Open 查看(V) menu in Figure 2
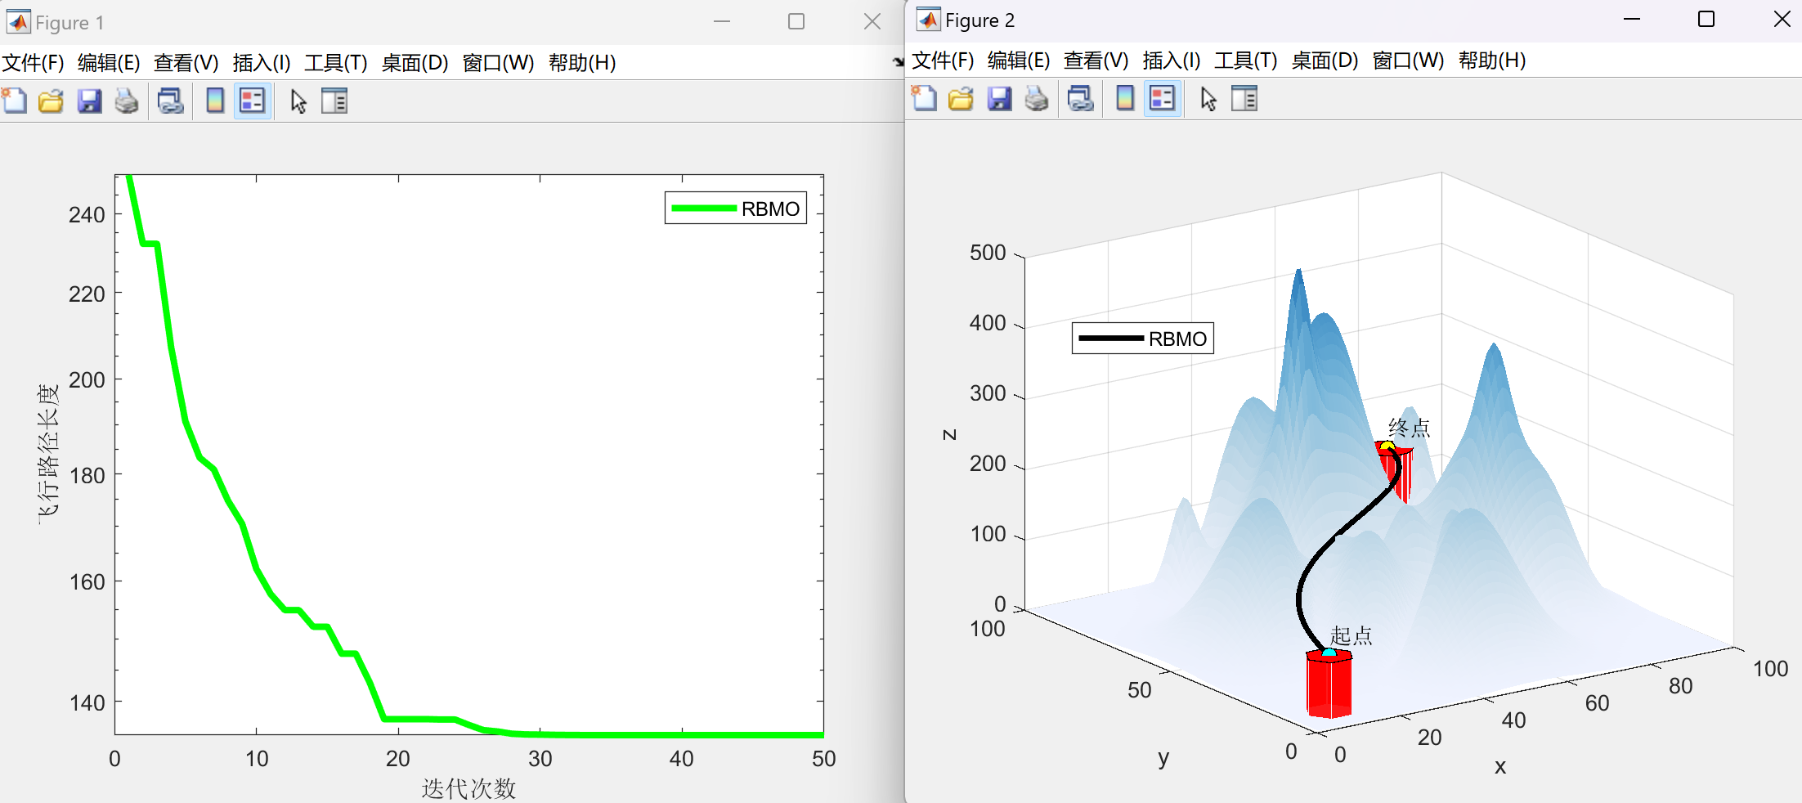1802x803 pixels. [1096, 61]
